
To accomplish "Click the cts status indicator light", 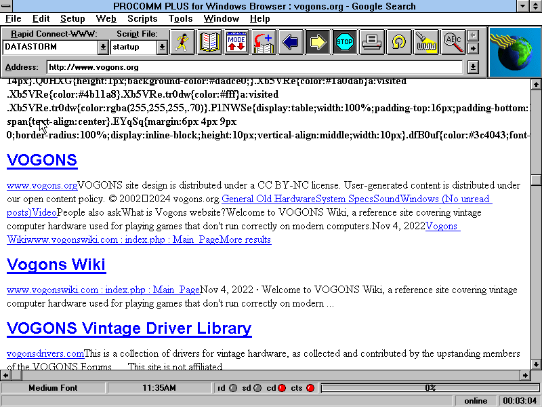I will (x=310, y=388).
